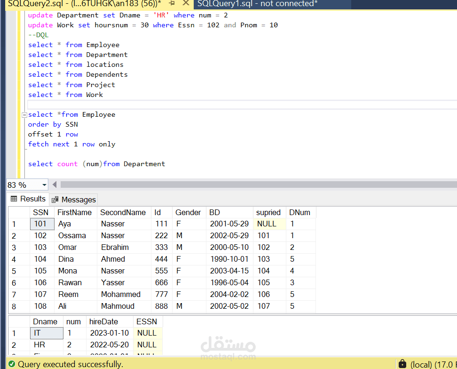This screenshot has height=369, width=457.
Task: Click the hireDate 2022-05-20 cell
Action: coord(110,345)
